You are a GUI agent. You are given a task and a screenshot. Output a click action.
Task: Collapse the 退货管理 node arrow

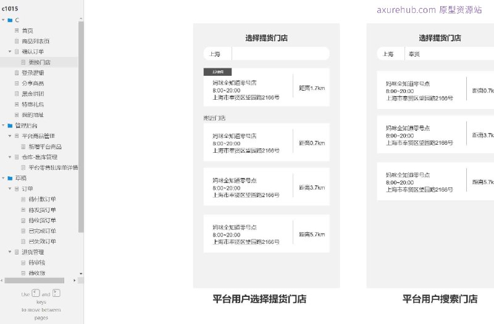coord(9,252)
